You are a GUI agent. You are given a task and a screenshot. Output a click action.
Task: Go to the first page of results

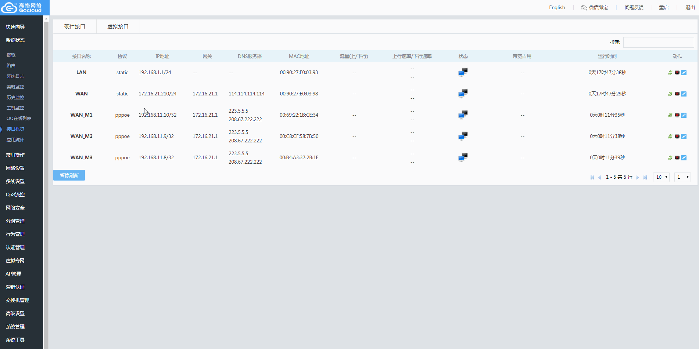(x=592, y=177)
